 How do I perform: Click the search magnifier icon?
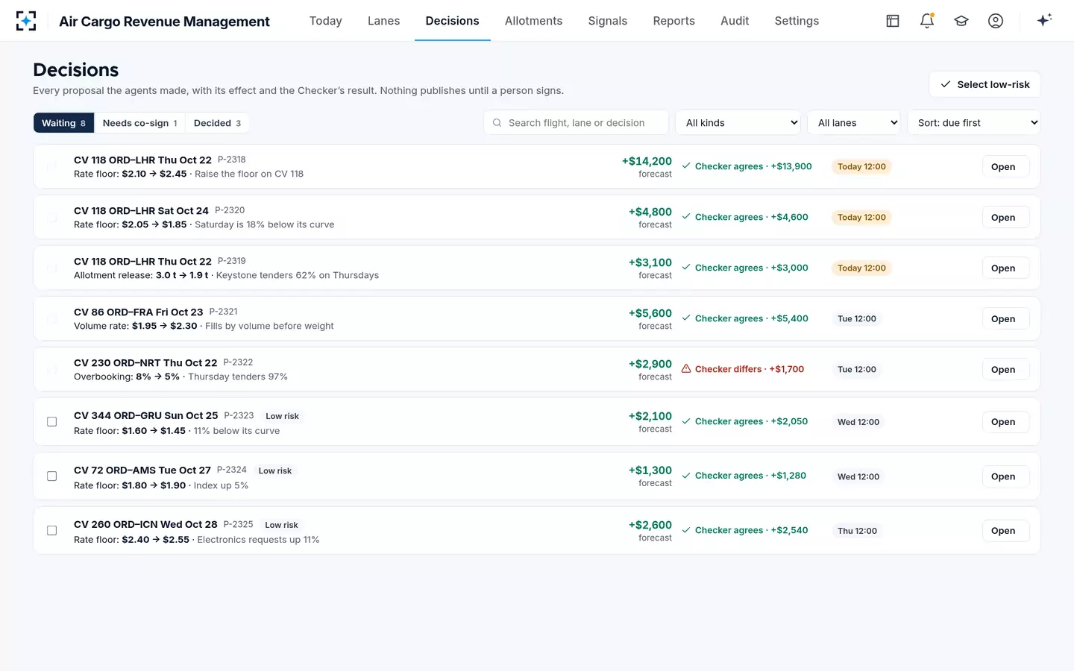[497, 123]
